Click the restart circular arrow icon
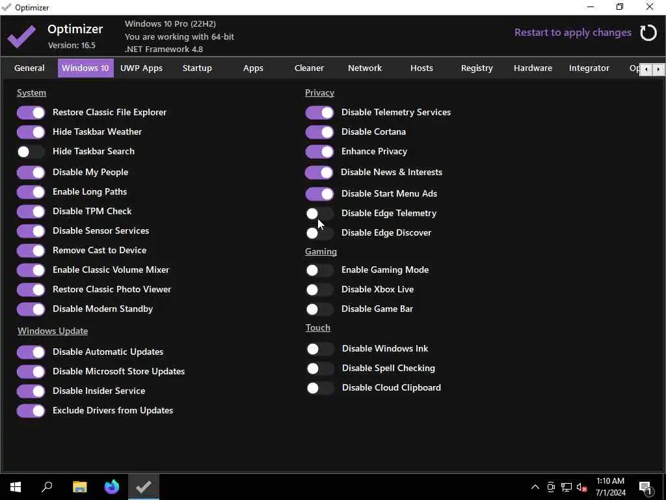The height and width of the screenshot is (500, 666). (648, 33)
